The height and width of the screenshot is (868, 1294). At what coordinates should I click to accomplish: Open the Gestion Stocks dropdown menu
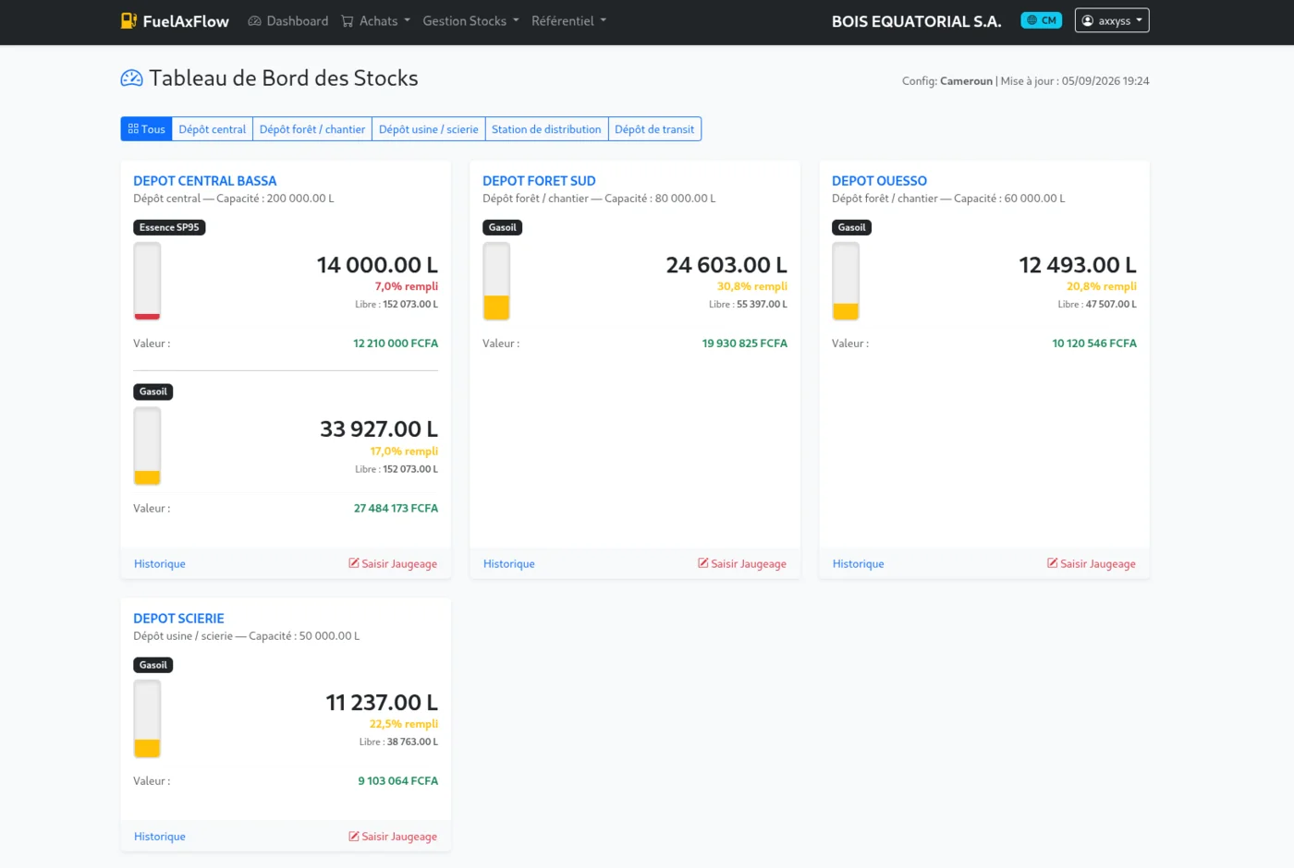tap(470, 21)
